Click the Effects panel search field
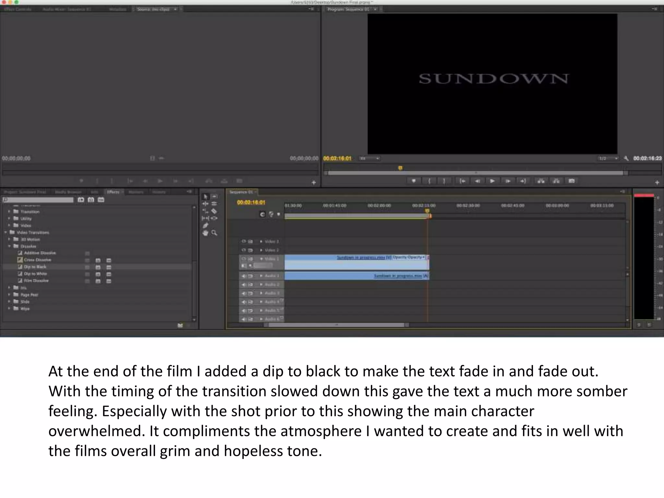The height and width of the screenshot is (498, 664). [39, 200]
